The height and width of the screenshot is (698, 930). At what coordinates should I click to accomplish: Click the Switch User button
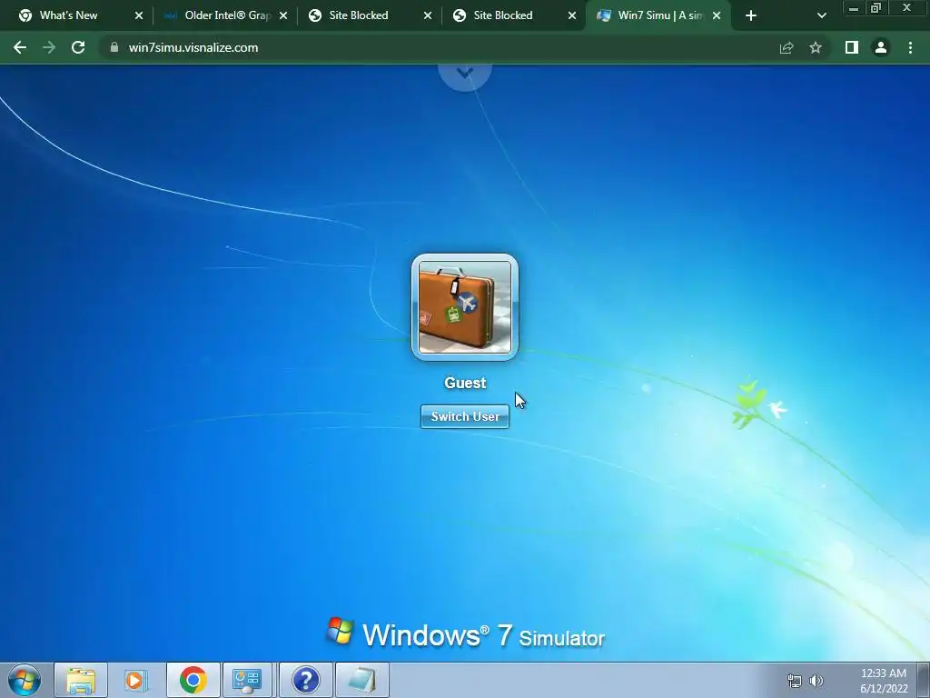click(464, 416)
